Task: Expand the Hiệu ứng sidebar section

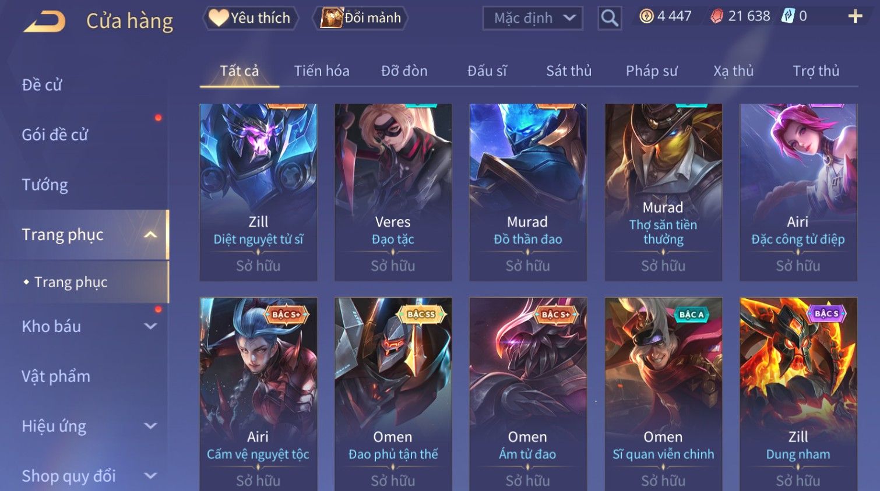Action: [150, 426]
